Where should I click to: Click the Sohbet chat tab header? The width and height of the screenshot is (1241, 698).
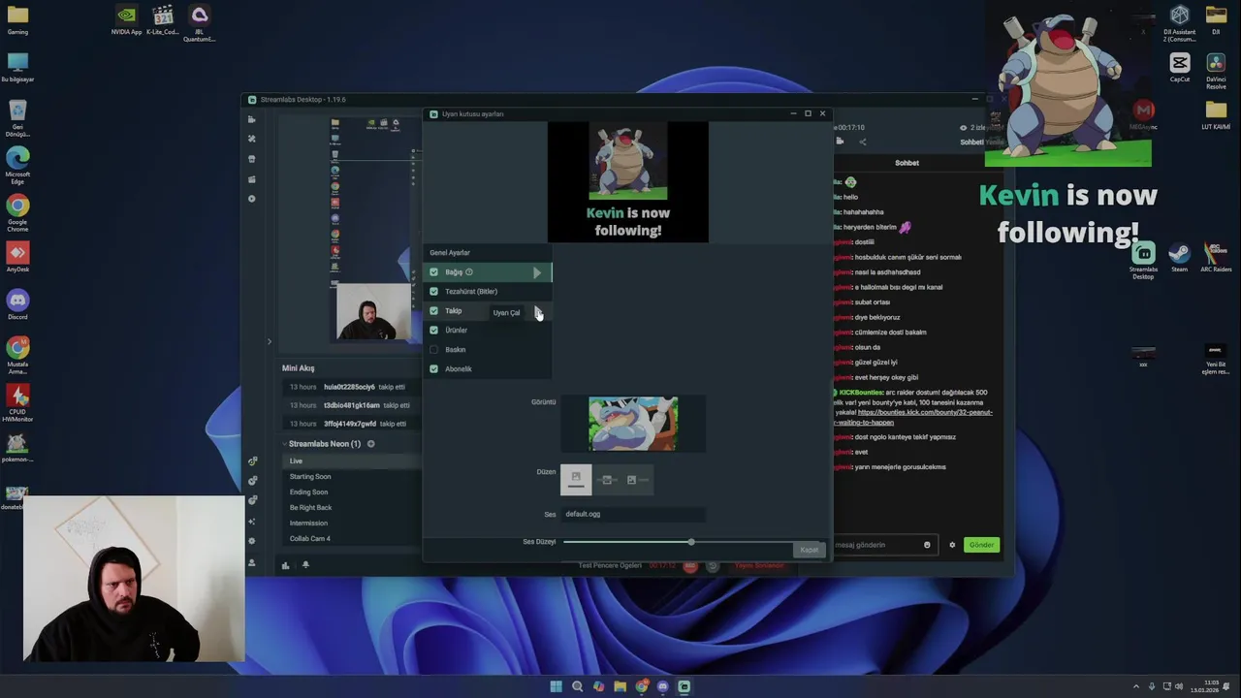click(x=907, y=163)
